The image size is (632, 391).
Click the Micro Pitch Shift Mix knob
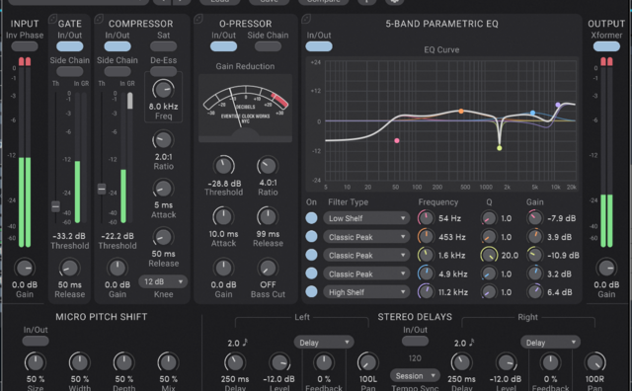[x=168, y=362]
